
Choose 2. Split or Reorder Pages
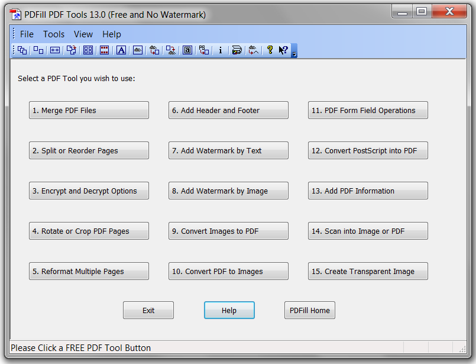[x=89, y=150]
